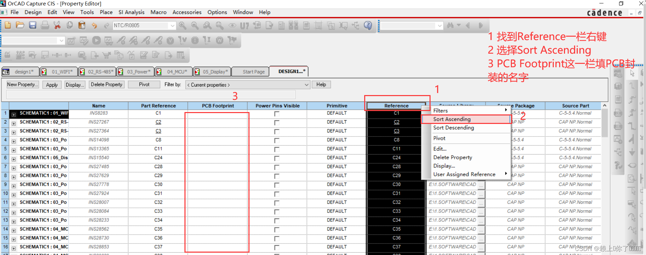Click the Print icon
The height and width of the screenshot is (255, 646).
point(45,25)
